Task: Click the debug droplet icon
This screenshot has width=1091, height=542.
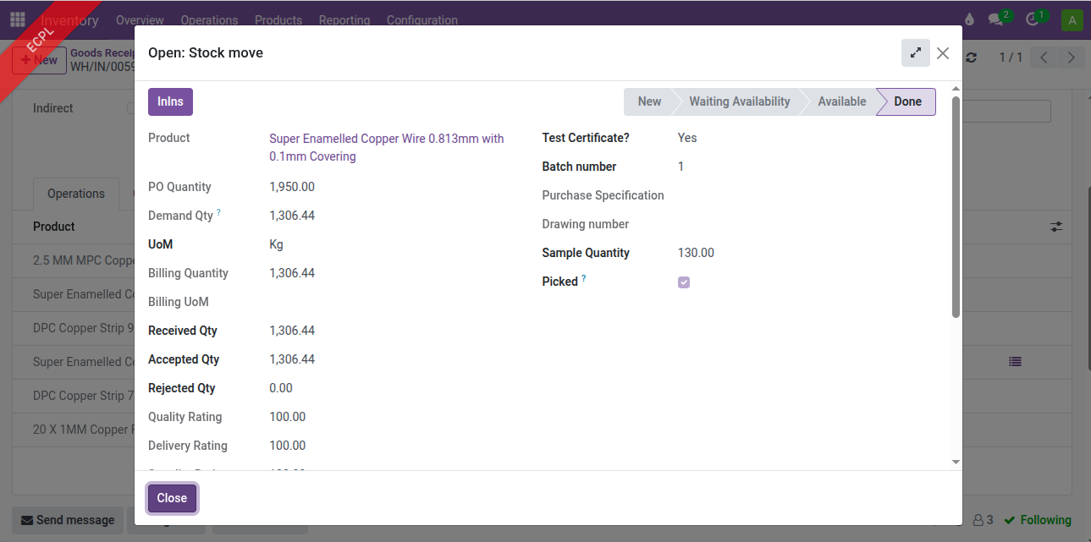Action: 969,19
